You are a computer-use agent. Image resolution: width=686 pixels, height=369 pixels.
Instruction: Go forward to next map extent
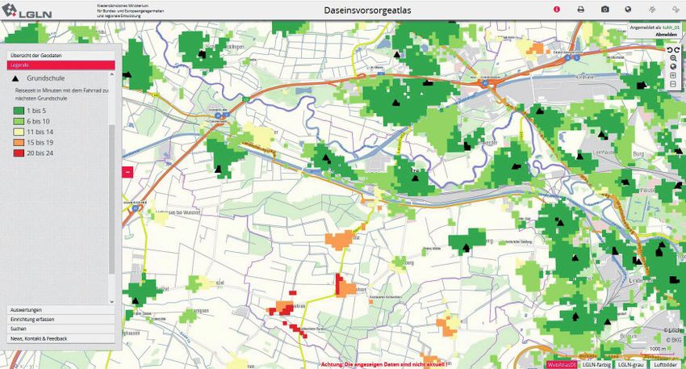677,49
